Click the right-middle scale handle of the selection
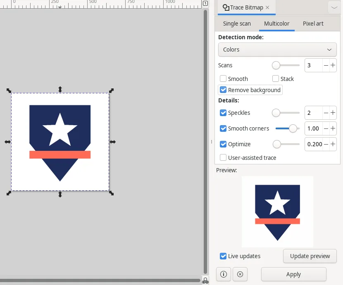Image resolution: width=343 pixels, height=285 pixels. click(113, 142)
